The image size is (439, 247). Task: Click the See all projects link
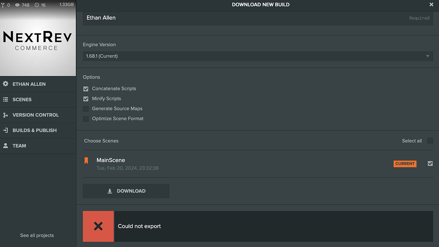(36, 235)
